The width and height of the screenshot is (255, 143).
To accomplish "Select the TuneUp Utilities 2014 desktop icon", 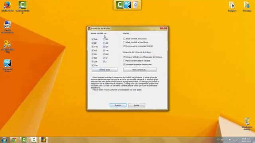I will (x=7, y=46).
